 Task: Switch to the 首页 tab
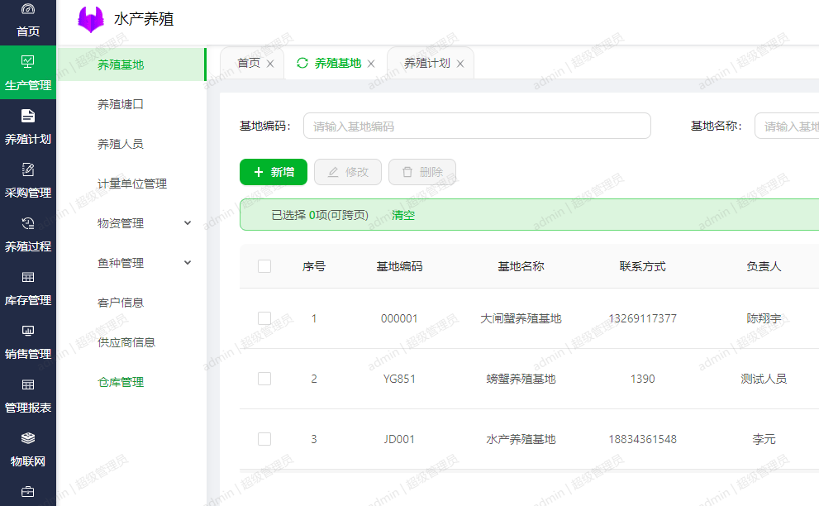(249, 63)
